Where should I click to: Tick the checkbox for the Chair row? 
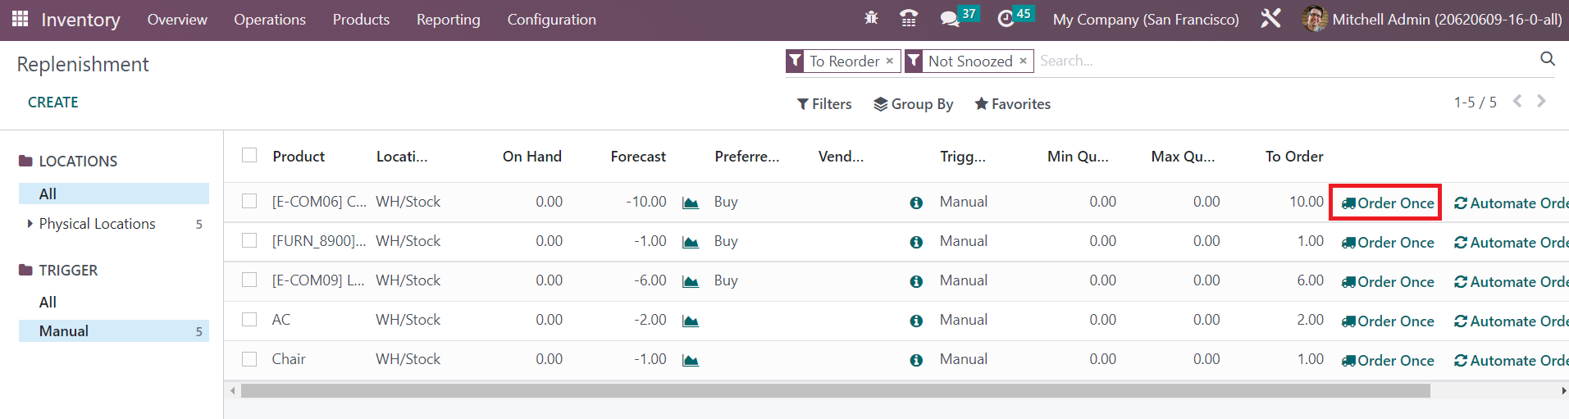249,358
